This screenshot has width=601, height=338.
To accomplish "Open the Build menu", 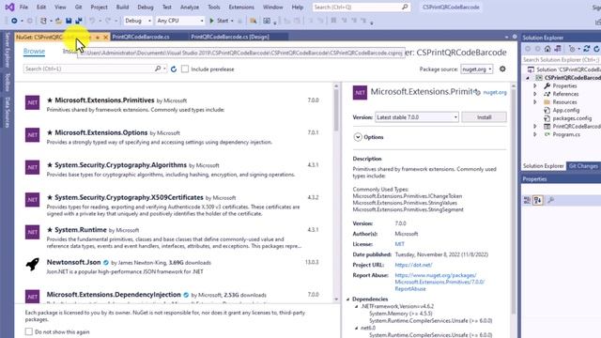I will [x=122, y=7].
